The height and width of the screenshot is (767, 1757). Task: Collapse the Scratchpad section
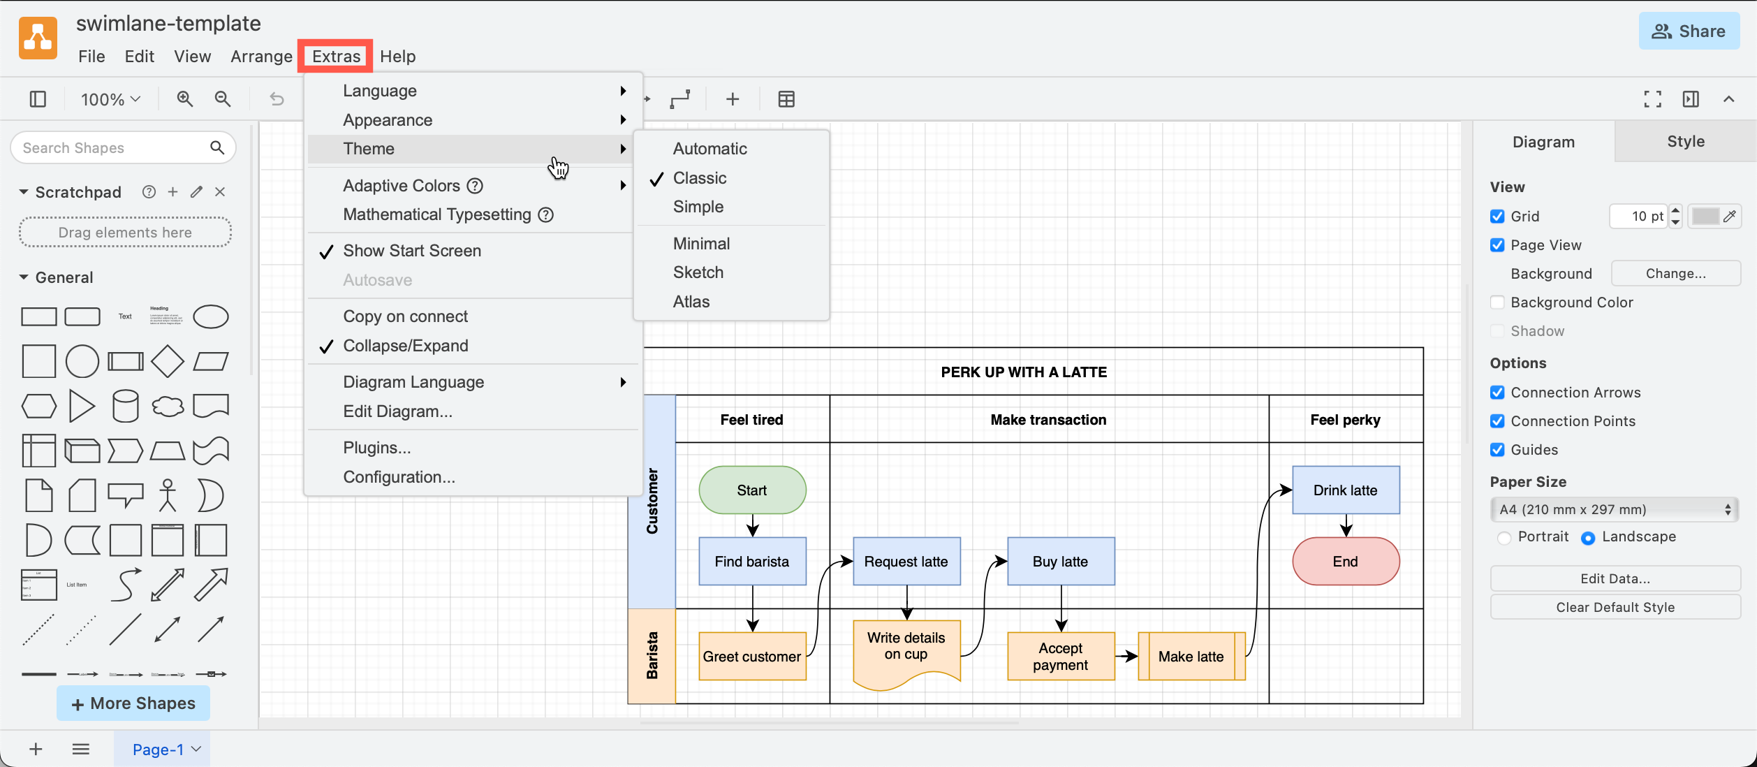coord(23,191)
